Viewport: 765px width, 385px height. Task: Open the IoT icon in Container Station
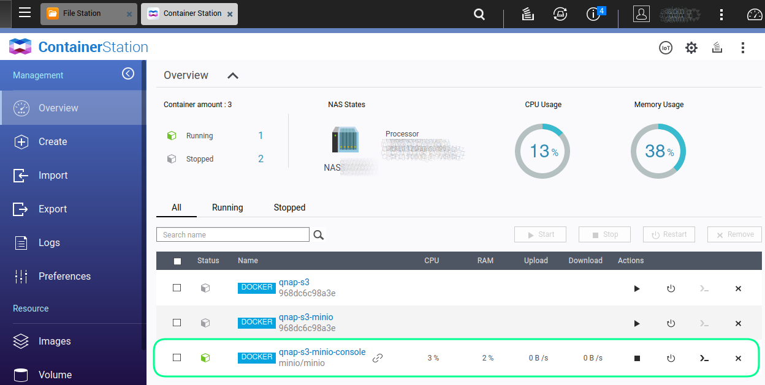pos(666,47)
